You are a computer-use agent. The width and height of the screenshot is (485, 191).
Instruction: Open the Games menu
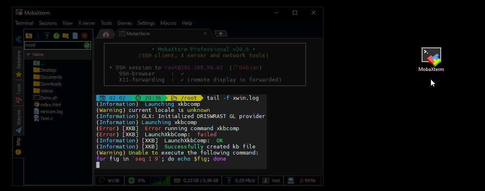coord(125,23)
